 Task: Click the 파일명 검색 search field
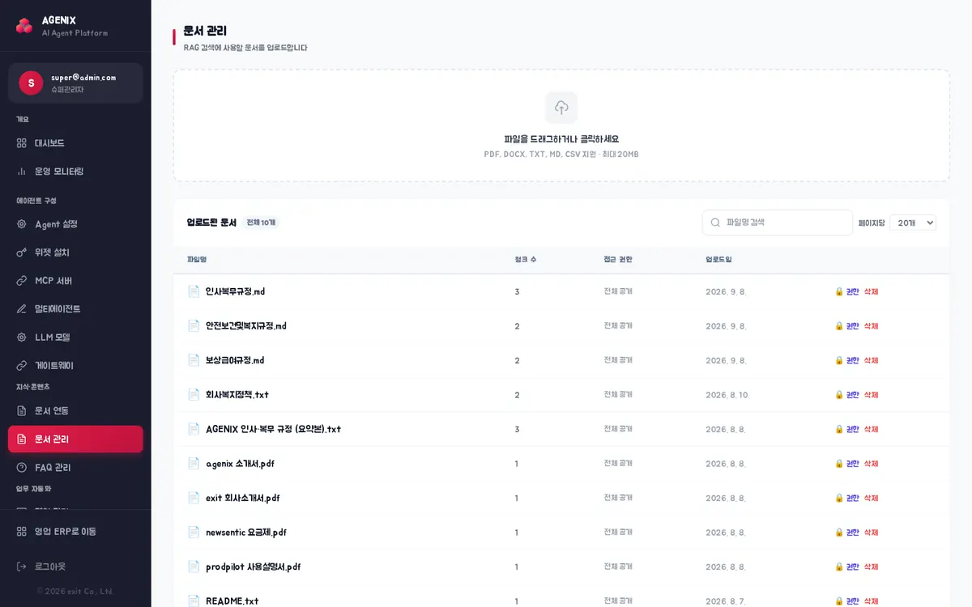coord(778,223)
